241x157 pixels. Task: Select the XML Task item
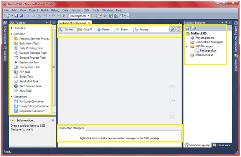click(23, 91)
